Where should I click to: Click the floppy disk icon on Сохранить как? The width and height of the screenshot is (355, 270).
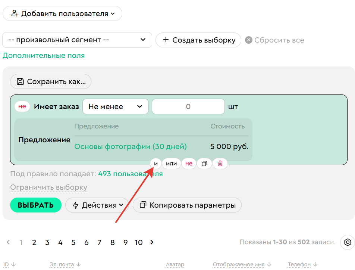[21, 81]
